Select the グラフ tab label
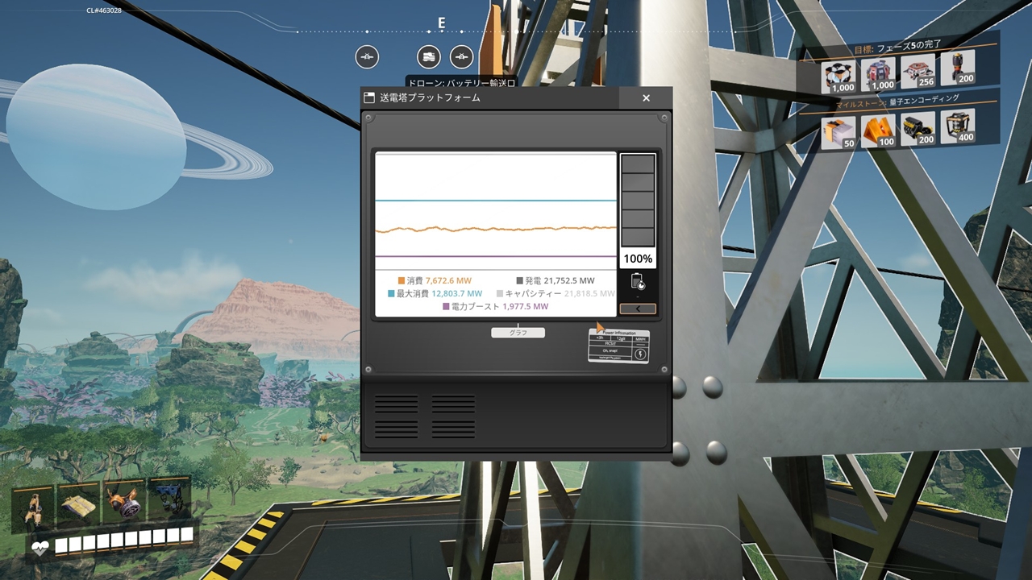The height and width of the screenshot is (580, 1032). 518,333
